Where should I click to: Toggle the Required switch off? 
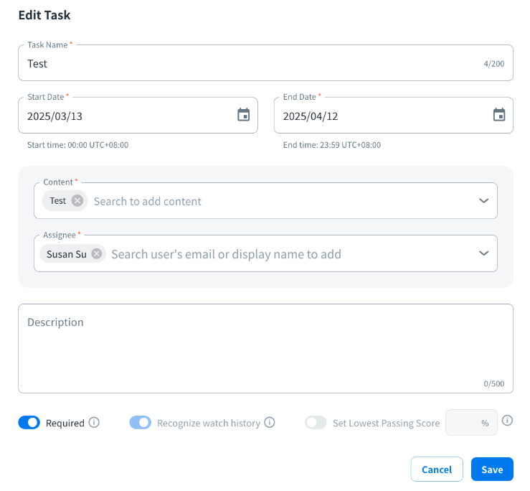(29, 423)
